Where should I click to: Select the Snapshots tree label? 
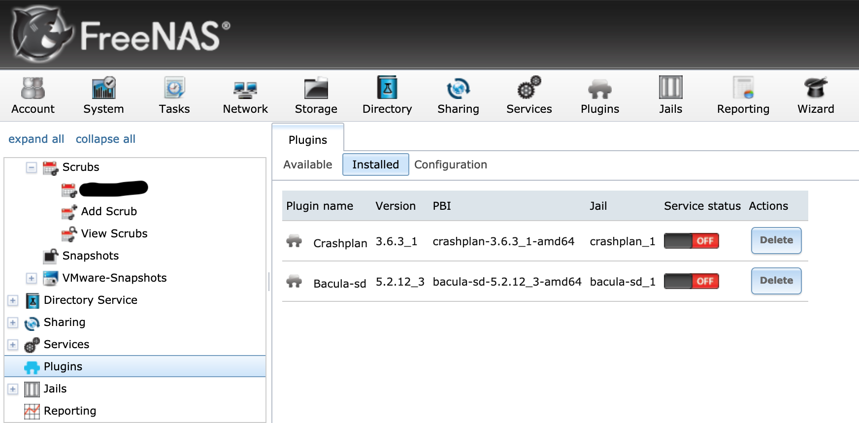click(x=91, y=256)
